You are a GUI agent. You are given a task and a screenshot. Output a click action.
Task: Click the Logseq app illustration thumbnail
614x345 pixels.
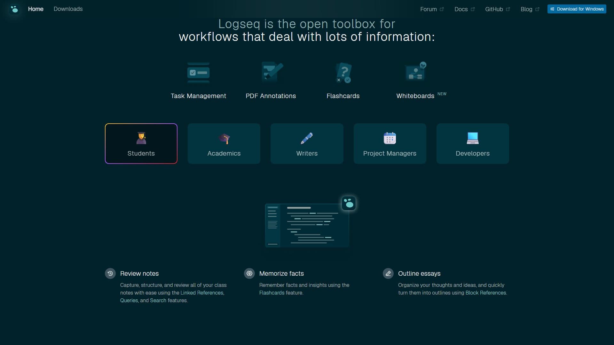[307, 225]
